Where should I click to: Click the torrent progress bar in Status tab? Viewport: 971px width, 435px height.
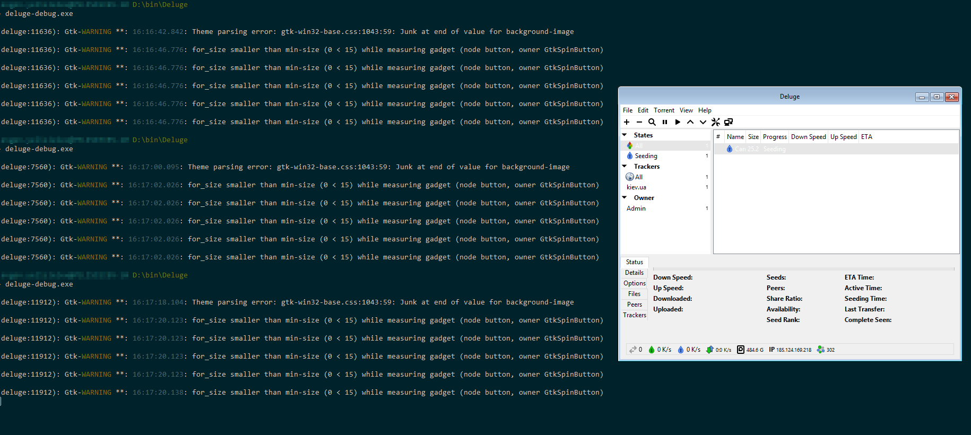pyautogui.click(x=803, y=269)
